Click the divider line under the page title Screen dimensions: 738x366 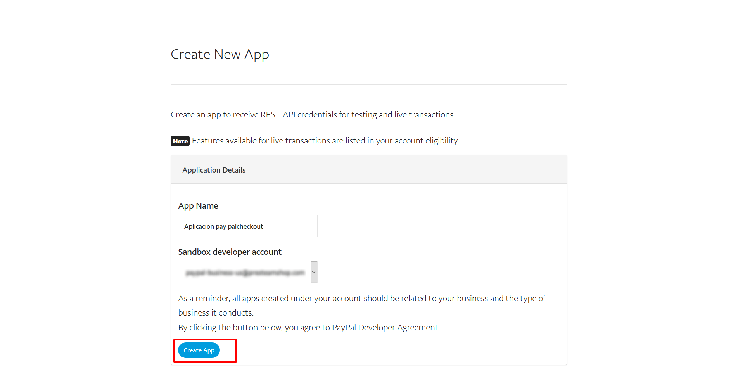(368, 84)
